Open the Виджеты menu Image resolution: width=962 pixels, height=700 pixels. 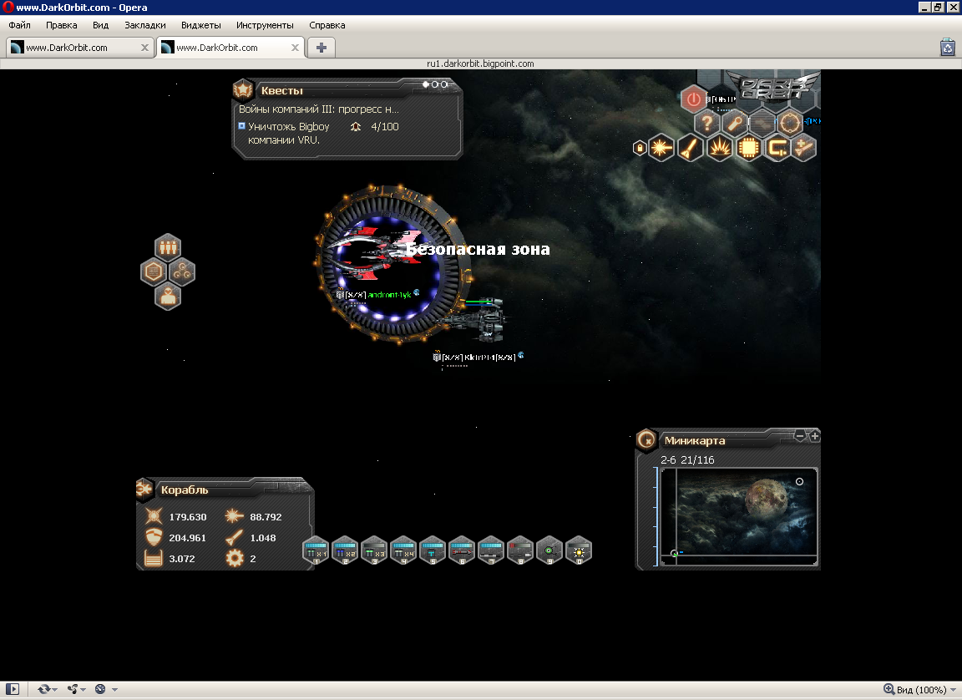pyautogui.click(x=200, y=25)
